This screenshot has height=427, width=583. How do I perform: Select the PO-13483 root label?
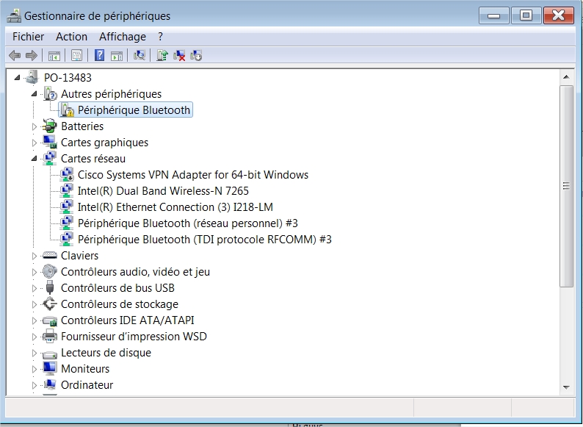pos(68,77)
